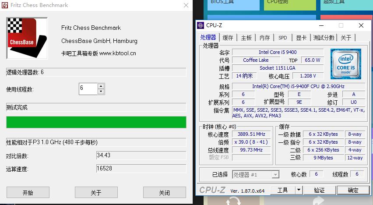This screenshot has height=205, width=373.
Task: Click the 测试完成 status field
Action: point(96,107)
